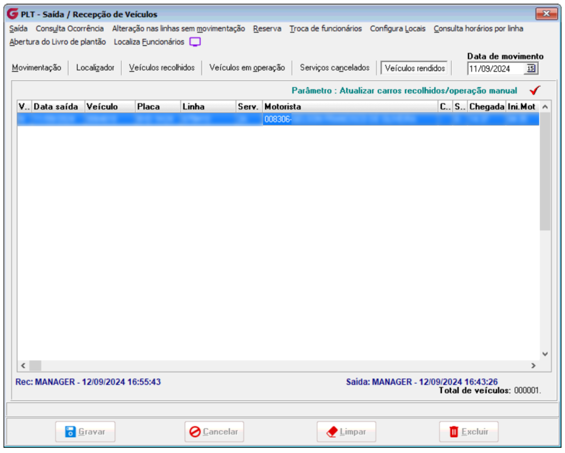Screen dimensions: 565x453
Task: Click the Excluir button
Action: click(469, 432)
